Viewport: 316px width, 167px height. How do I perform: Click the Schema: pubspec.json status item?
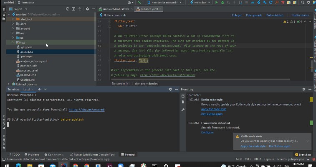click(290, 159)
